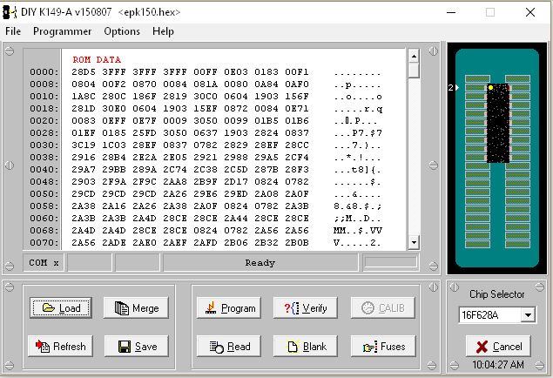Click the application icon in title bar
Screen dimensions: 553x378
10,12
